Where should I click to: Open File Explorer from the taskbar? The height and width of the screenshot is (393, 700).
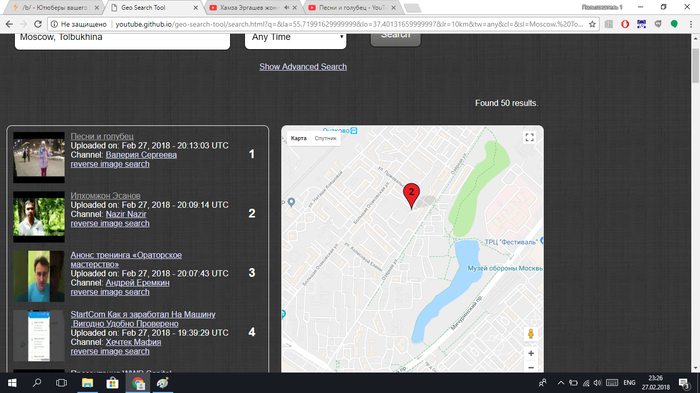point(88,383)
